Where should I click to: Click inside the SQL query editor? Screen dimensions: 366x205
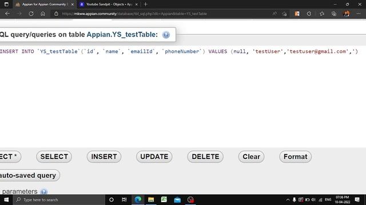point(183,96)
